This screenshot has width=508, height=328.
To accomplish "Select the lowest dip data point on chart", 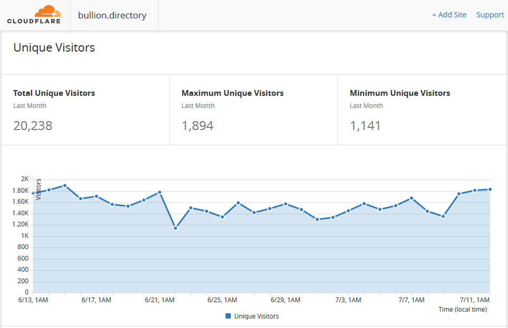I will click(175, 228).
